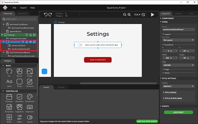
Task: Add a Panel widget
Action: coord(19,83)
